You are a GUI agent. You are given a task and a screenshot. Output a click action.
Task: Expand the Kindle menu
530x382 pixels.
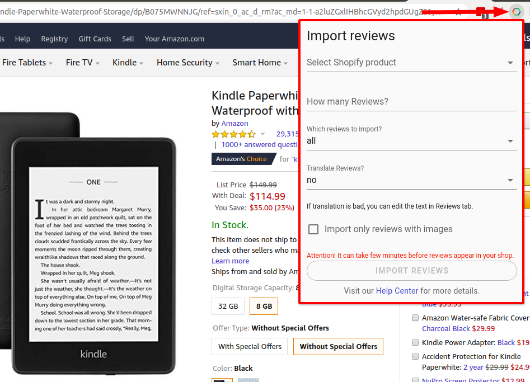pos(128,63)
